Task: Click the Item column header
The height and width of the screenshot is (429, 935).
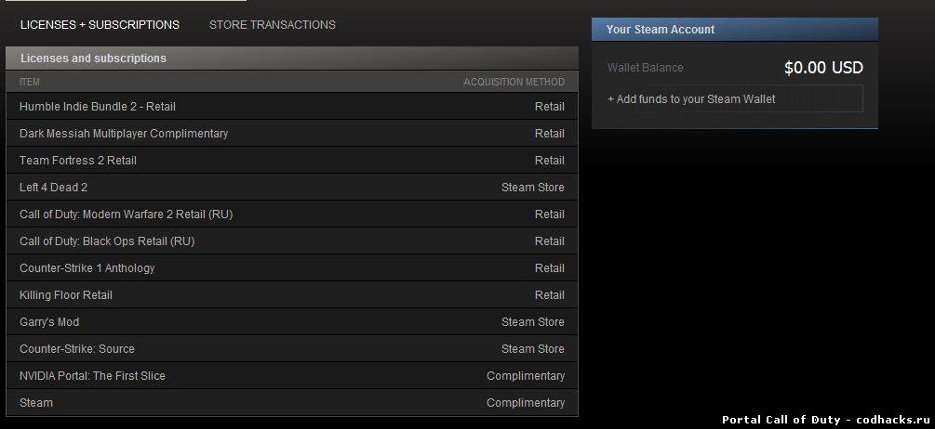Action: (30, 82)
